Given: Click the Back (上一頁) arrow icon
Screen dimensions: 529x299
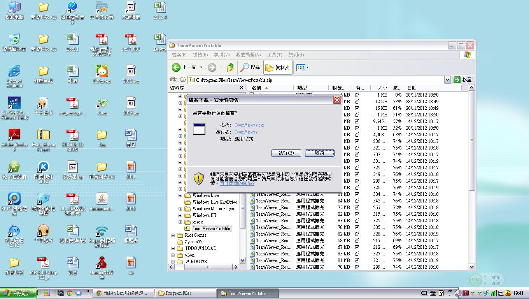Looking at the screenshot, I should tap(176, 67).
